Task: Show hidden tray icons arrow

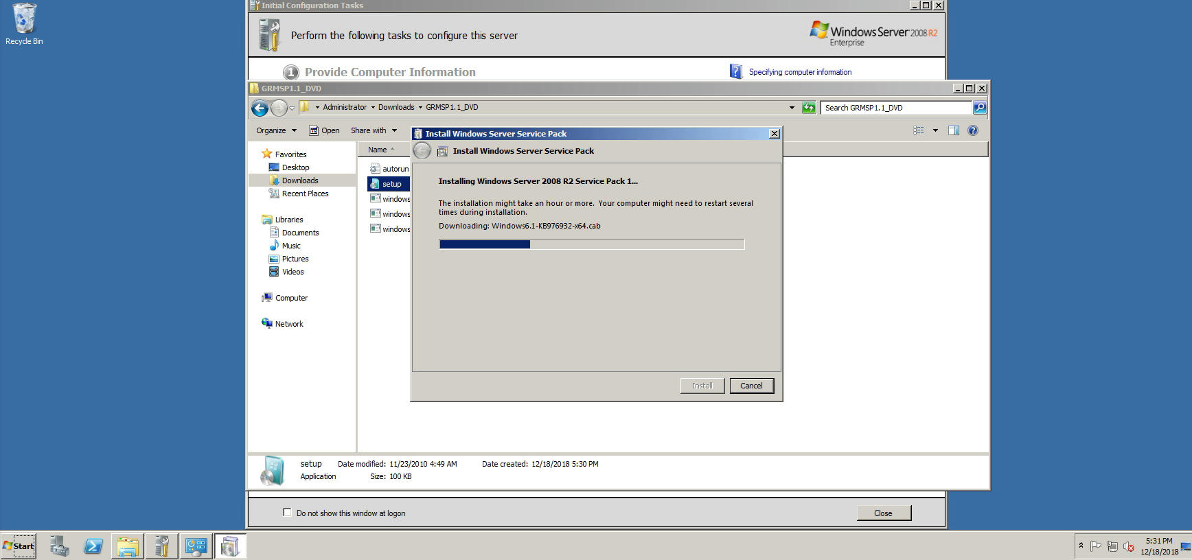Action: coord(1081,546)
